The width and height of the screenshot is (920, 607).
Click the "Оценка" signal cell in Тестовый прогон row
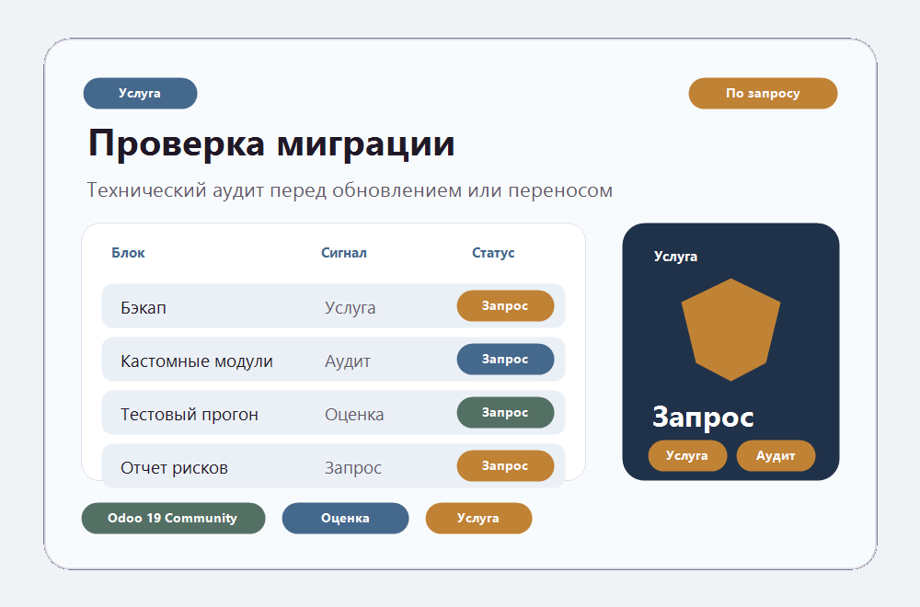(x=354, y=415)
